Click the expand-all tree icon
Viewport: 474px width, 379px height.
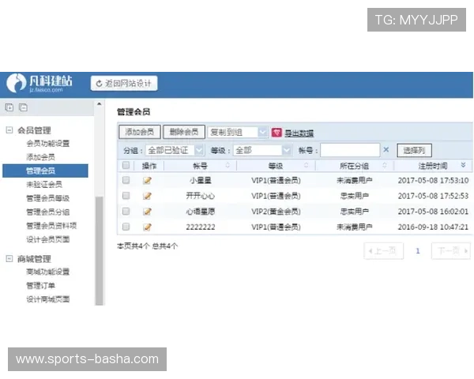pos(9,107)
